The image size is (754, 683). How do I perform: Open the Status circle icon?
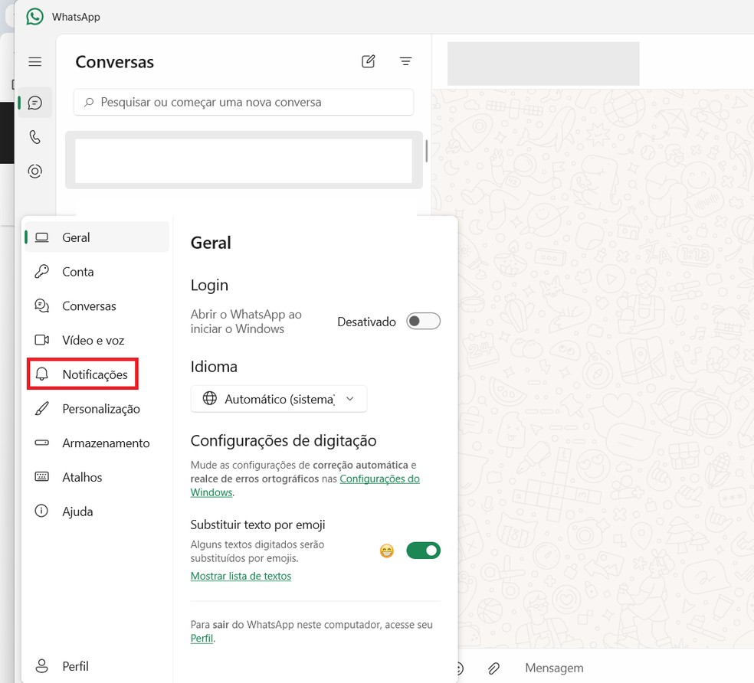tap(34, 171)
